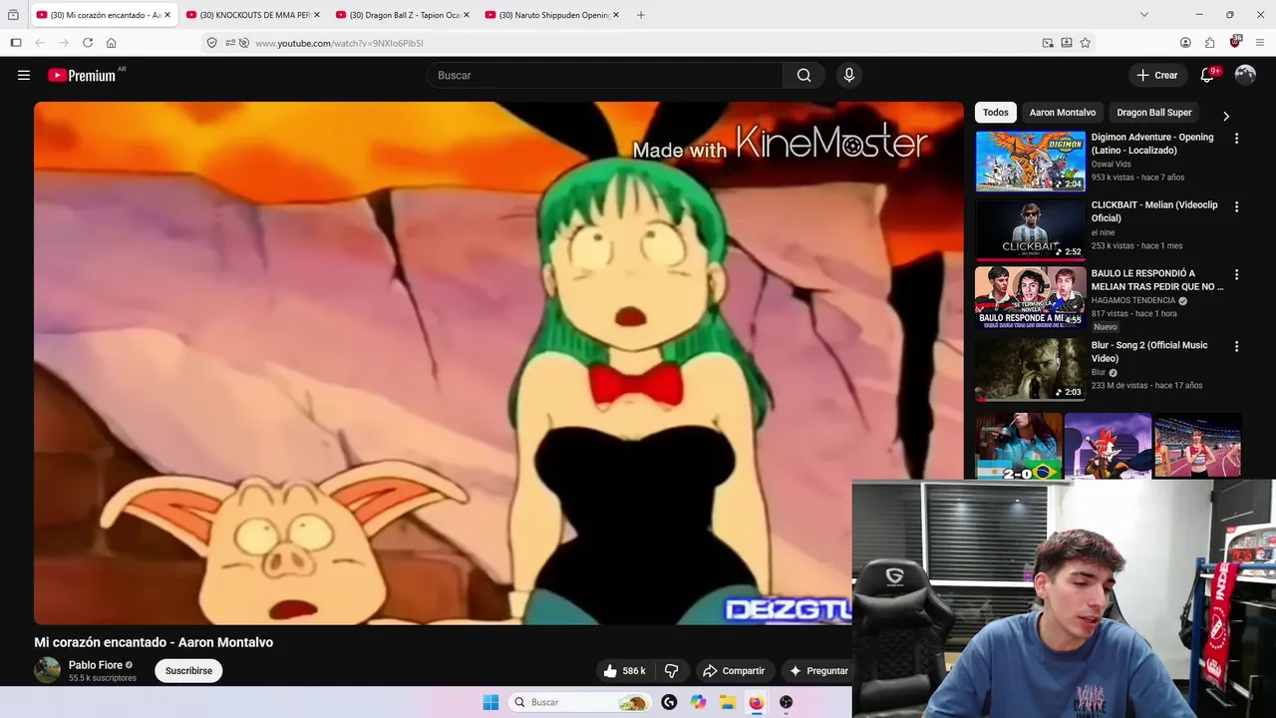Go to YouTube Premium home logo
This screenshot has width=1276, height=718.
coord(82,75)
